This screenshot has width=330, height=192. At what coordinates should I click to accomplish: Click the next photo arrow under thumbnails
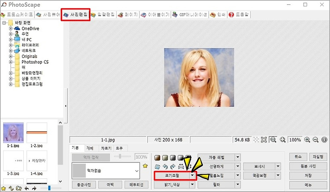34,188
